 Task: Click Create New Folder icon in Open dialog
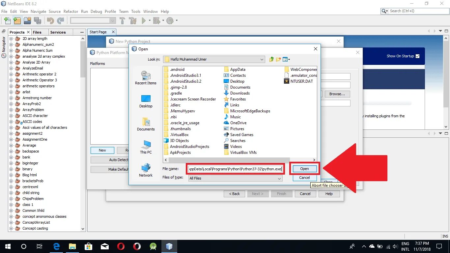278,59
